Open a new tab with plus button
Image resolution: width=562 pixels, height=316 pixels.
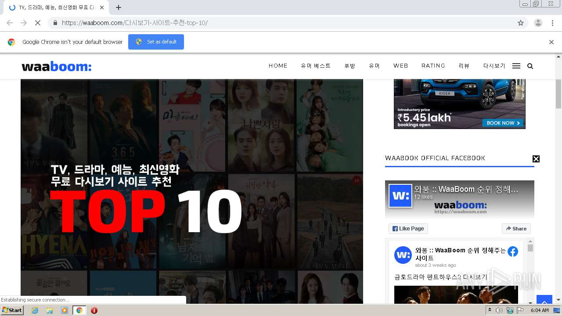coord(119,7)
